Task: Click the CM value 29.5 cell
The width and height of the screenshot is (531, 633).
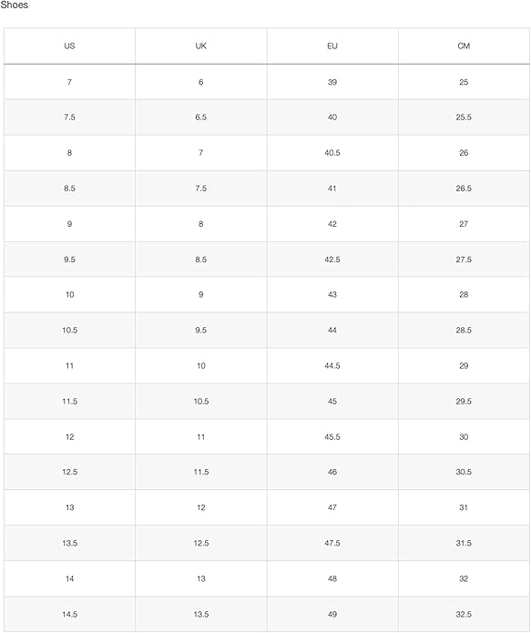Action: pyautogui.click(x=464, y=401)
